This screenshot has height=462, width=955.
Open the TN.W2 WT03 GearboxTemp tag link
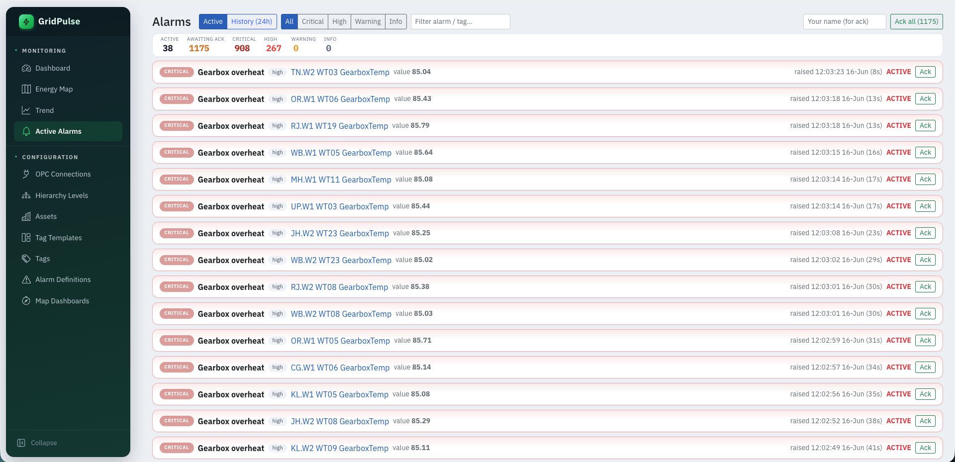pyautogui.click(x=340, y=72)
